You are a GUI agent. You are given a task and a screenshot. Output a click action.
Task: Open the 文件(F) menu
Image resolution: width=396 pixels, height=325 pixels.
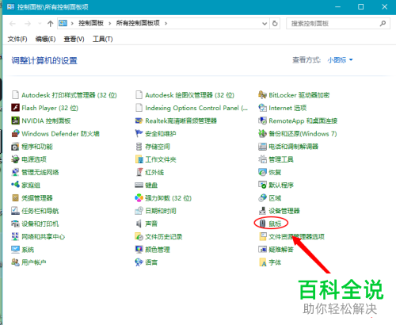(x=17, y=39)
